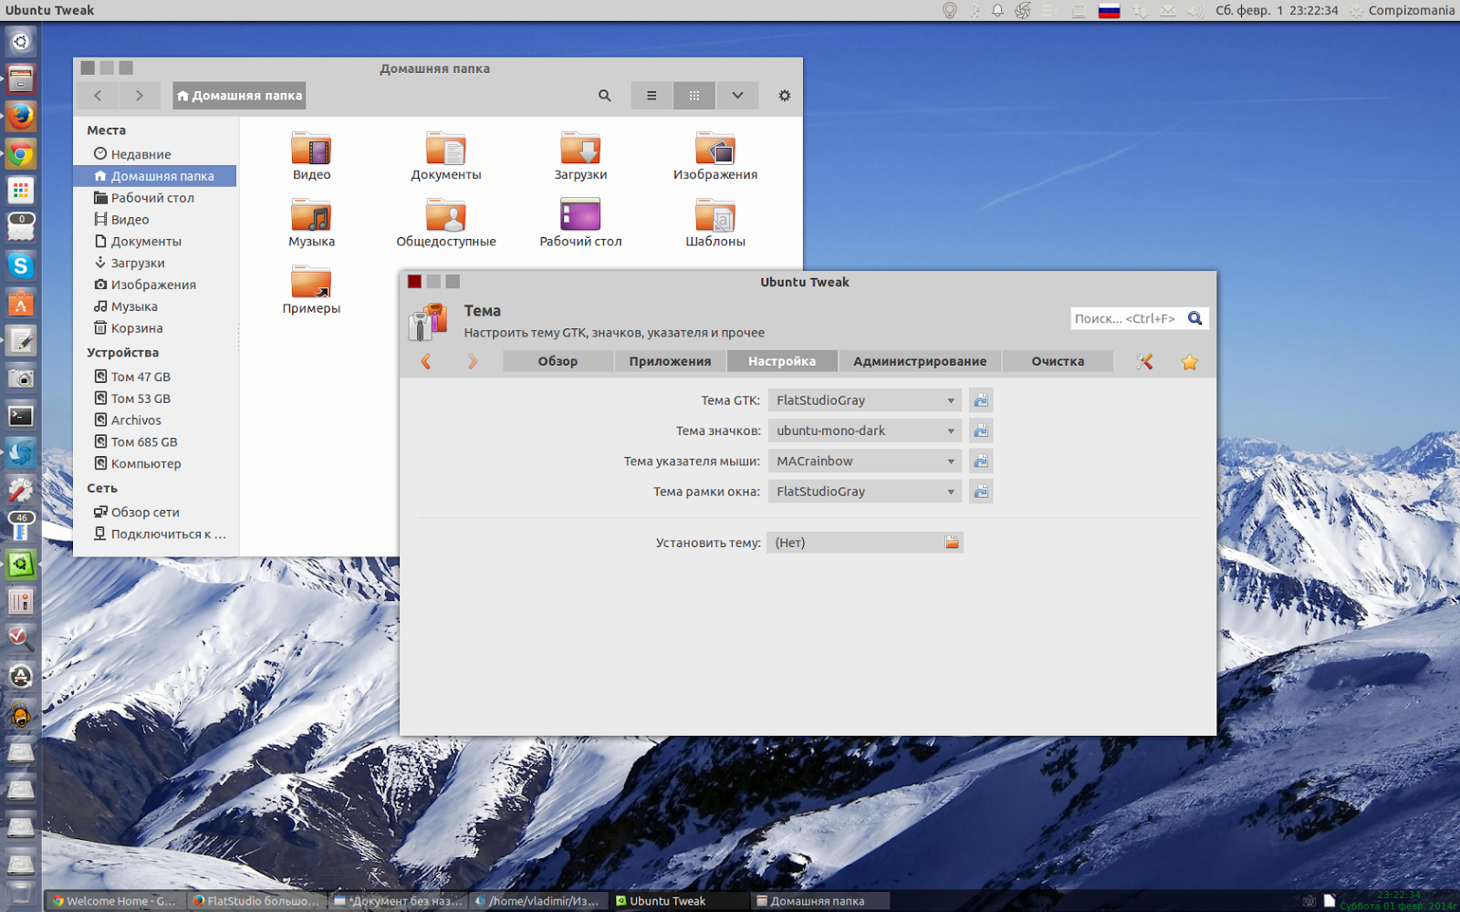Switch to FlatStudio taskbar window
The image size is (1460, 912).
click(255, 901)
